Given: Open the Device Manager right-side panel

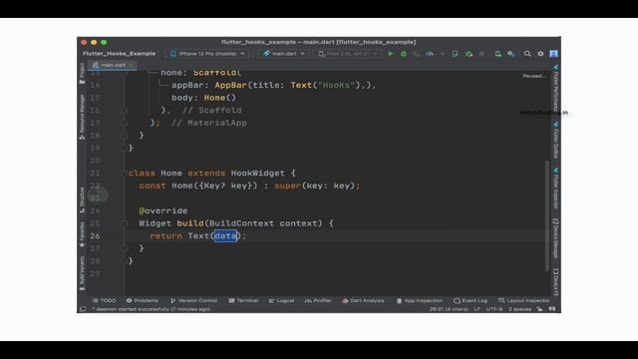Looking at the screenshot, I should pos(555,238).
